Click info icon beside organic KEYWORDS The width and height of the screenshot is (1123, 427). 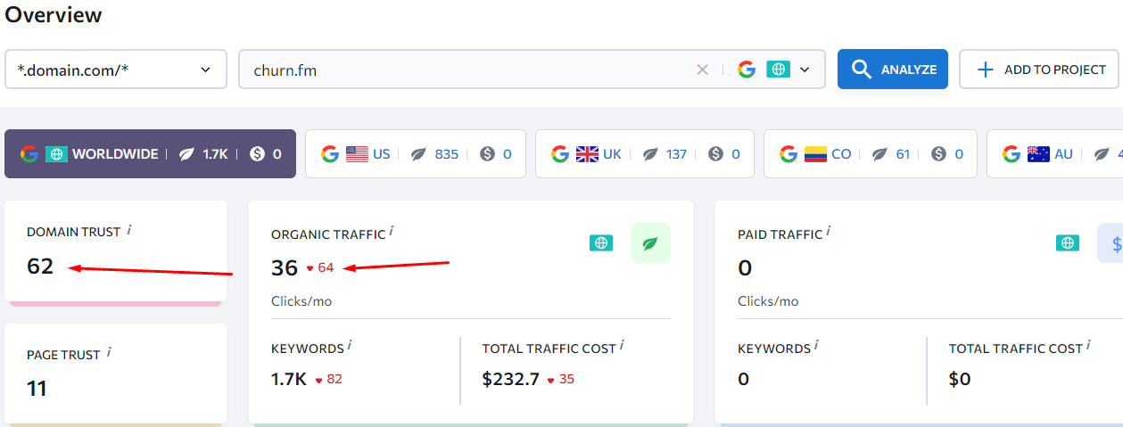click(x=349, y=346)
